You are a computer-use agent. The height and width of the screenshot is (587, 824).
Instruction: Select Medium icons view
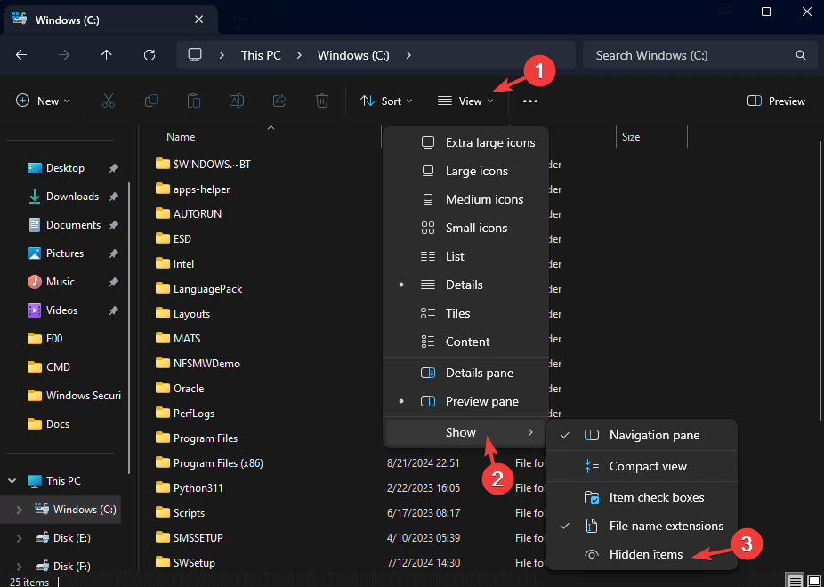465,199
